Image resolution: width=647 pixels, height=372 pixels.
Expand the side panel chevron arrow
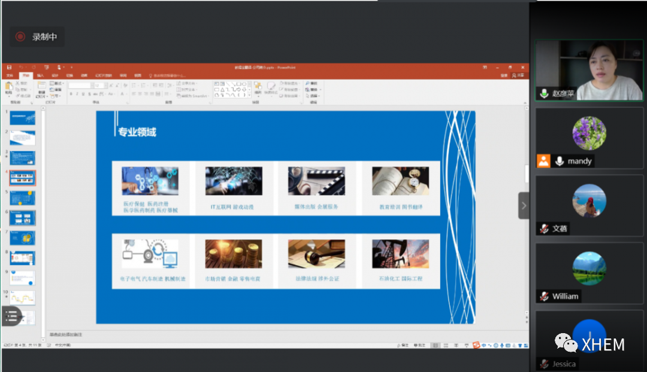524,206
